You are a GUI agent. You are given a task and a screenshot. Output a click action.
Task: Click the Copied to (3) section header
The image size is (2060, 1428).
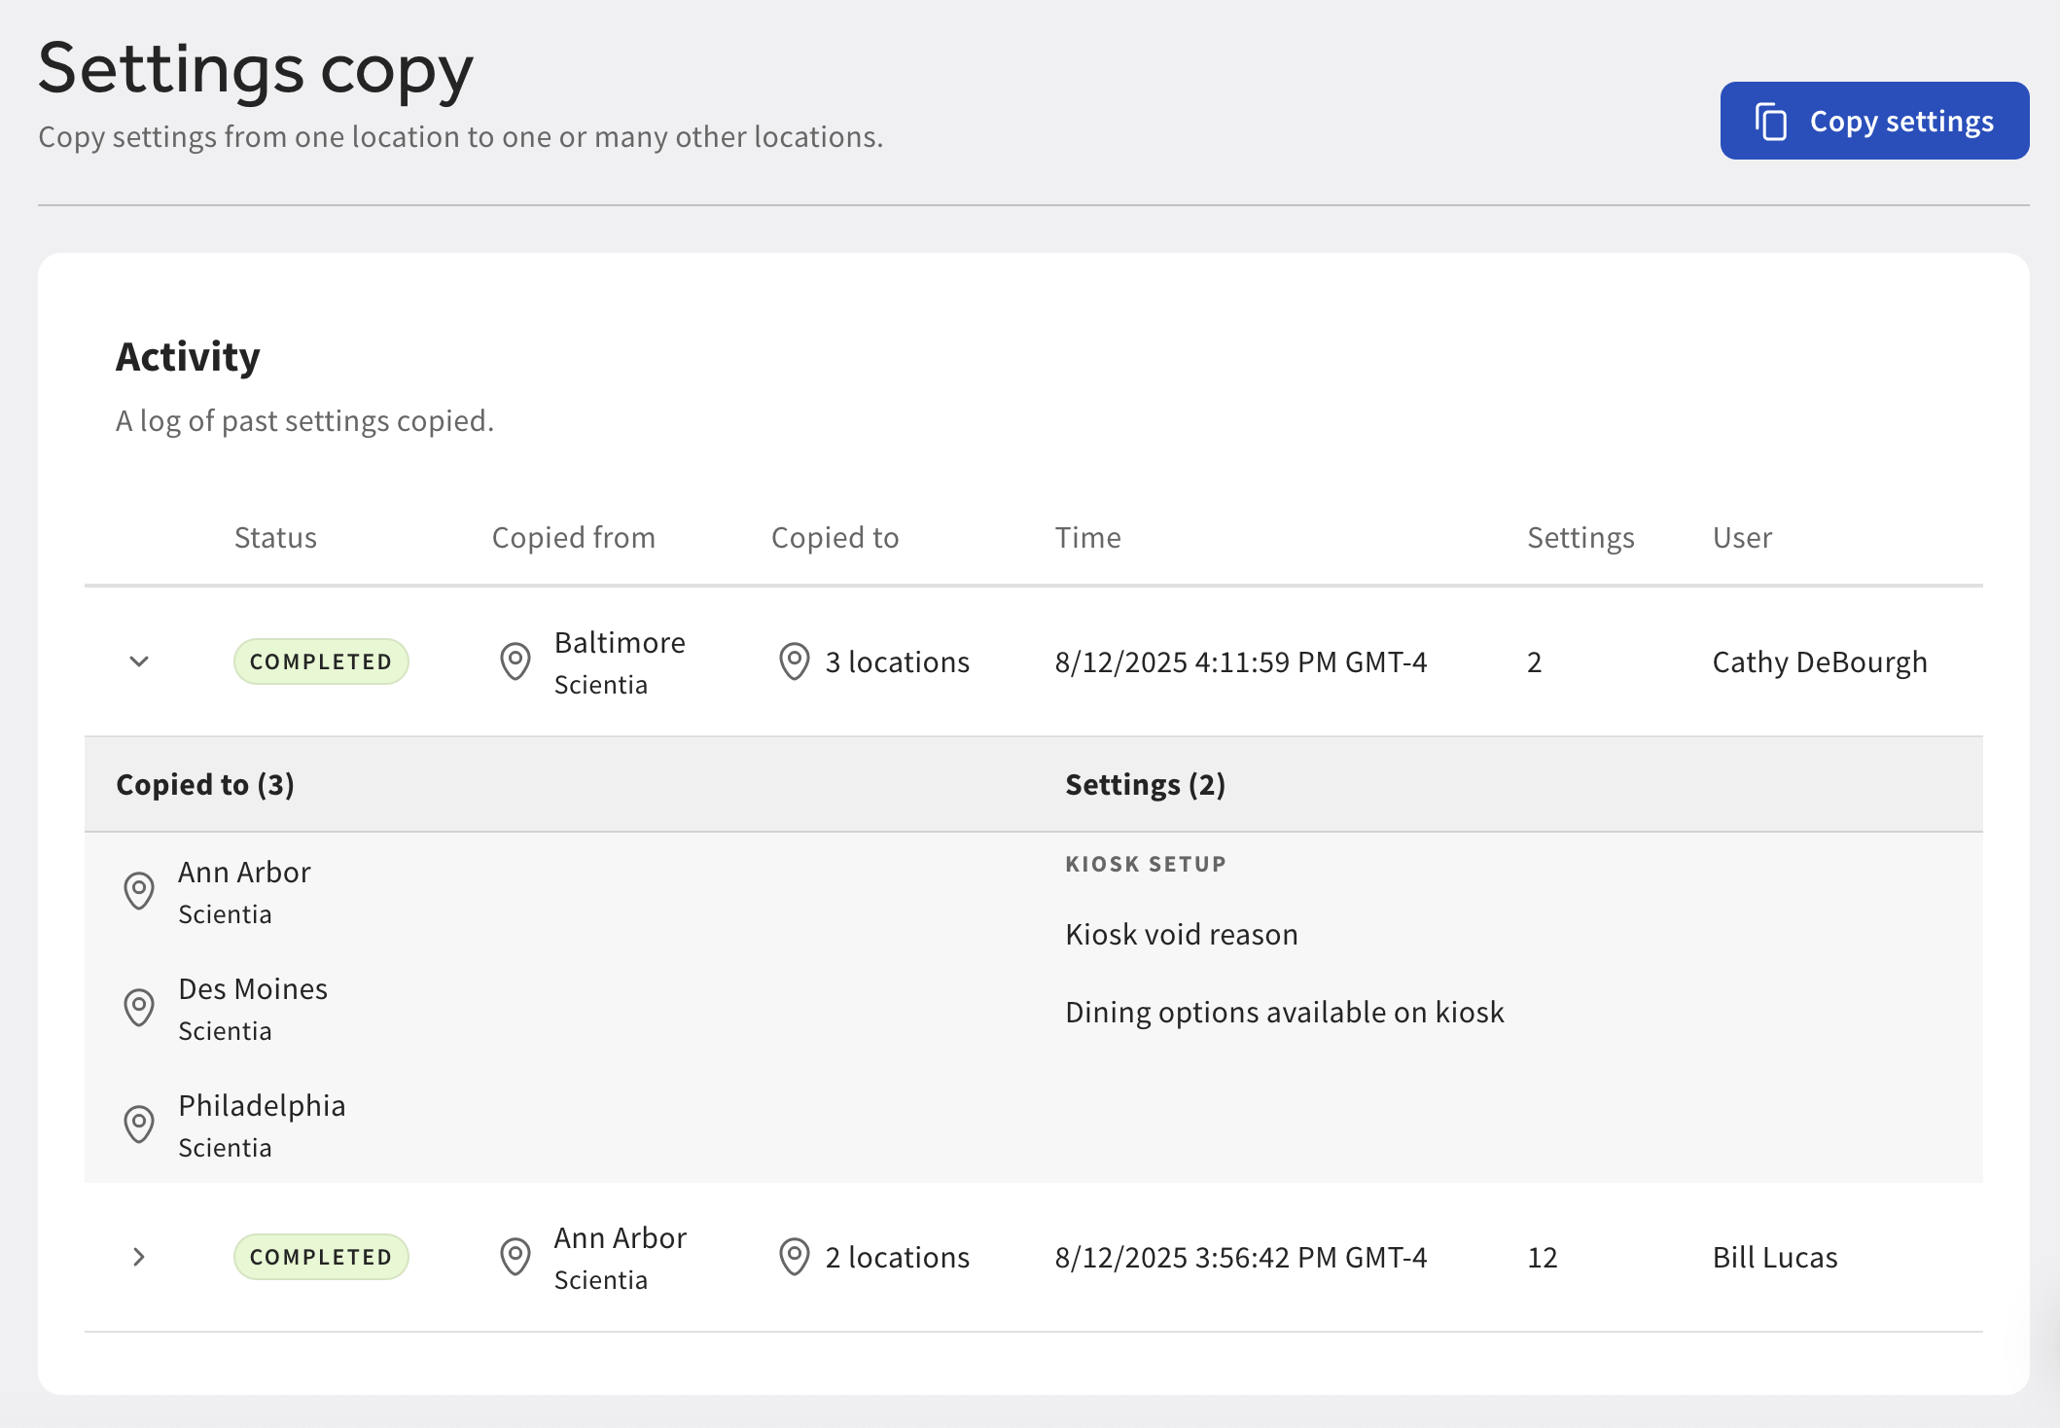click(205, 784)
